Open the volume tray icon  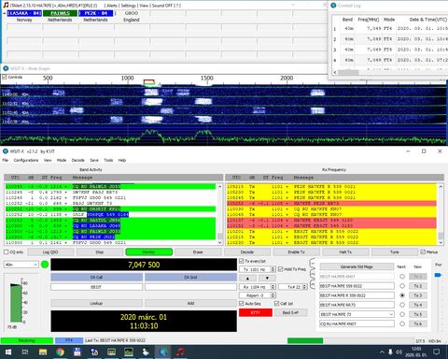(x=399, y=352)
